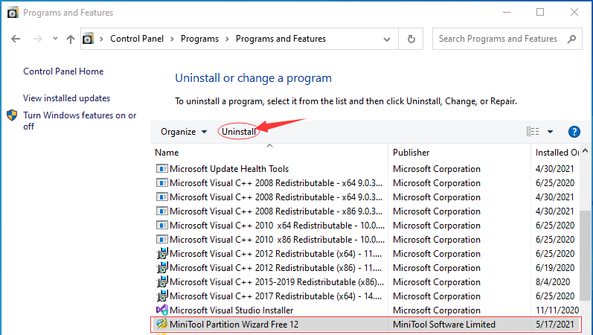Image resolution: width=593 pixels, height=335 pixels.
Task: Sort by the Installed On column header
Action: [555, 152]
